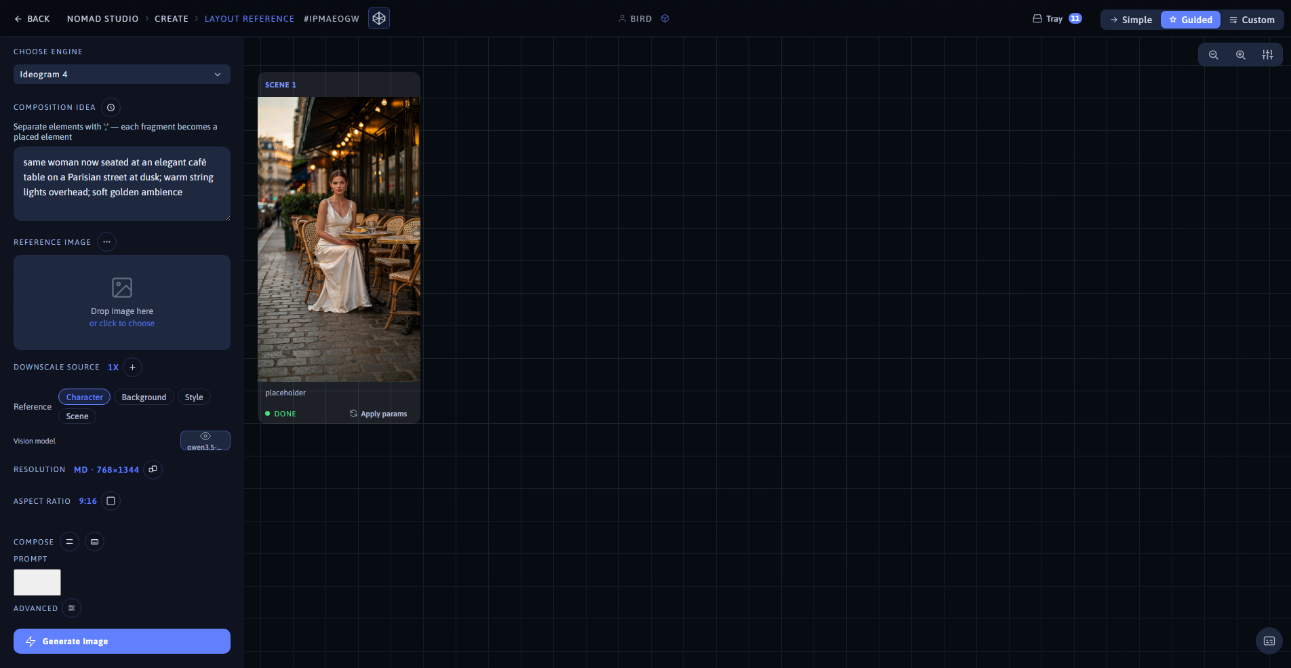Click the Scene 1 card header
1291x668 pixels.
tap(339, 85)
